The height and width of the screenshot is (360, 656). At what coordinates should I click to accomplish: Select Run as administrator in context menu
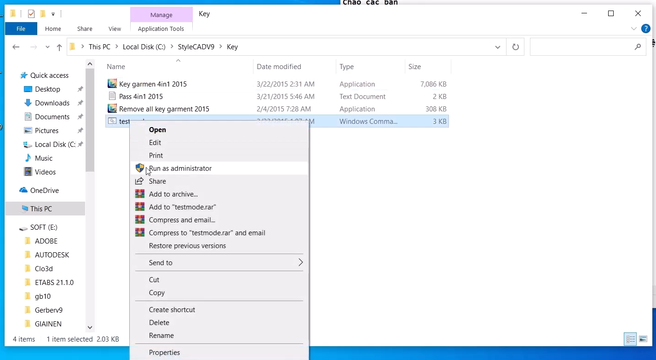[180, 168]
